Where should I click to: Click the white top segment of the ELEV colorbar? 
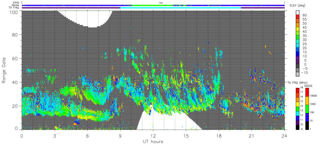click(x=298, y=13)
